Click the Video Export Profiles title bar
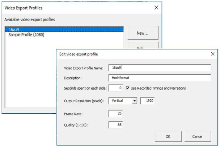 (72, 7)
